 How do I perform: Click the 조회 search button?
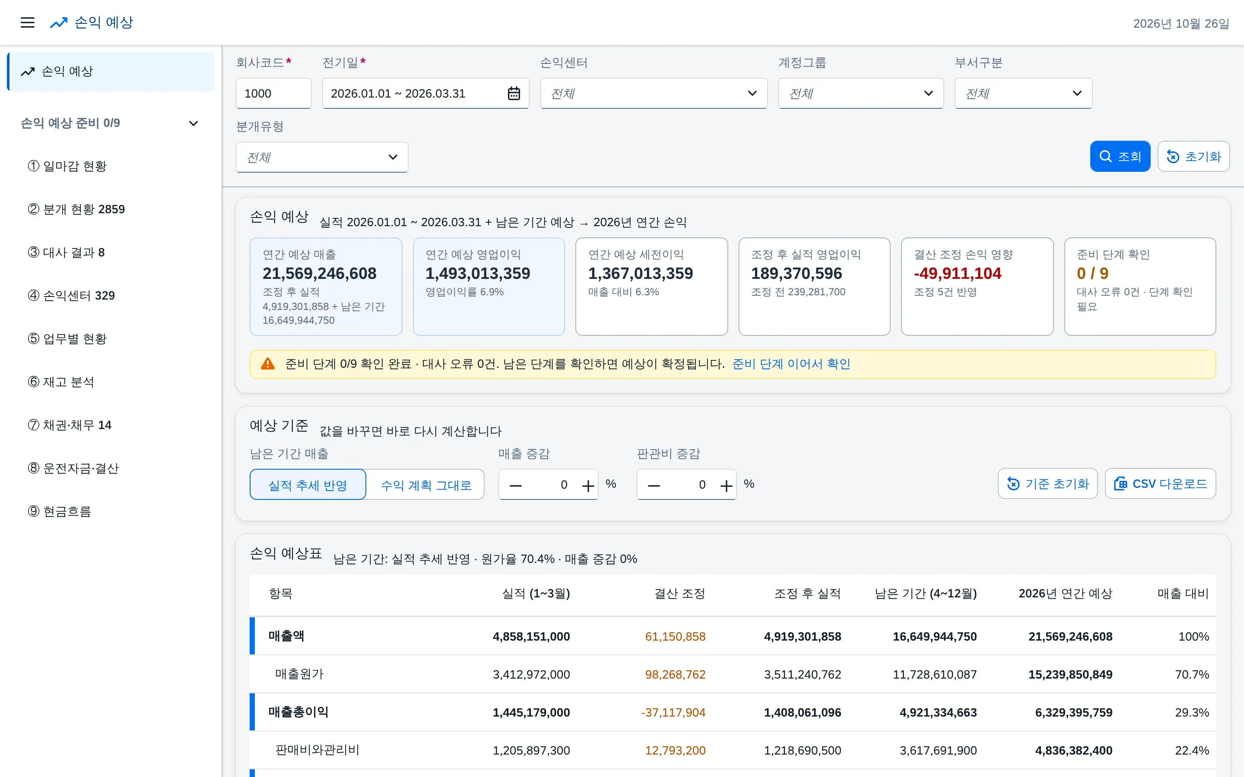point(1120,156)
